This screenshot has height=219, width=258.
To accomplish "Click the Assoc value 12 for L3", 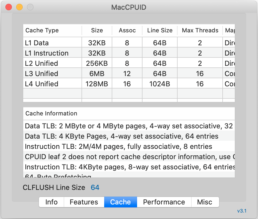I will click(x=127, y=73).
